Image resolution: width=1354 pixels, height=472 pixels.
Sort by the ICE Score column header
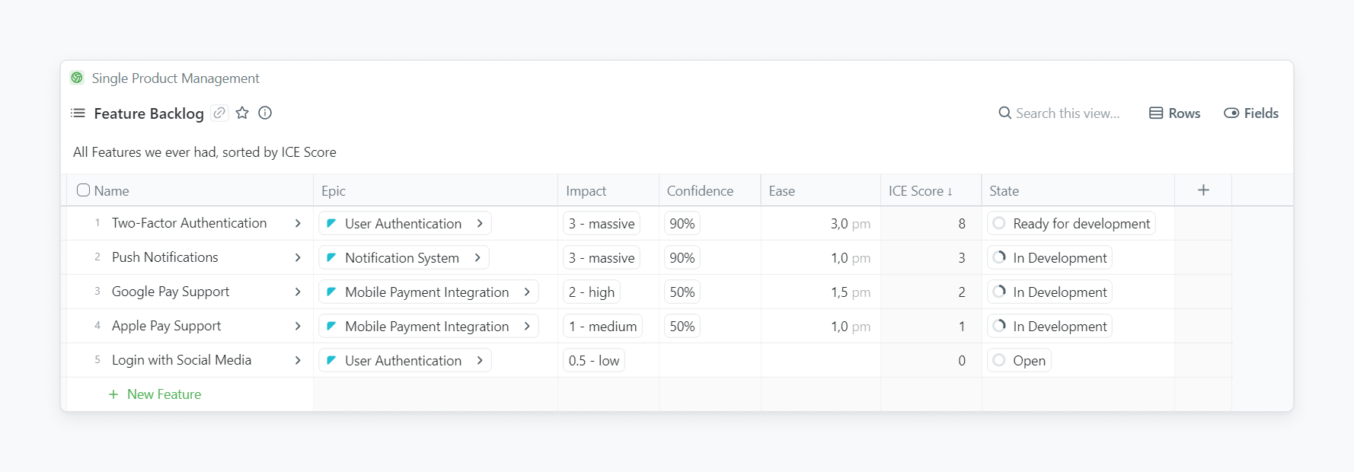pyautogui.click(x=920, y=191)
